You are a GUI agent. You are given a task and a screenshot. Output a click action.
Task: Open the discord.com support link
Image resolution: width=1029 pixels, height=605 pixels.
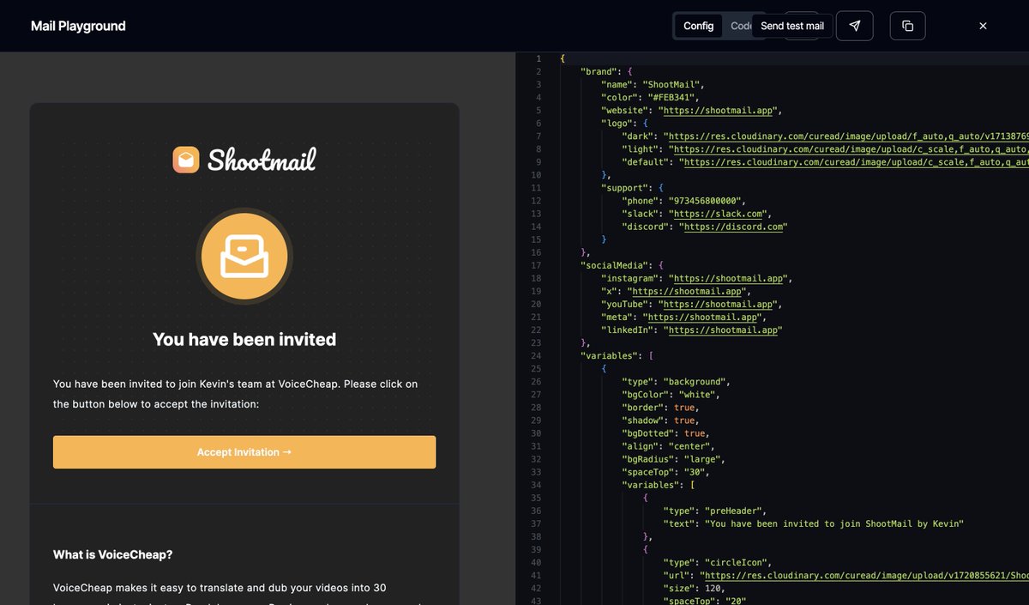tap(733, 227)
